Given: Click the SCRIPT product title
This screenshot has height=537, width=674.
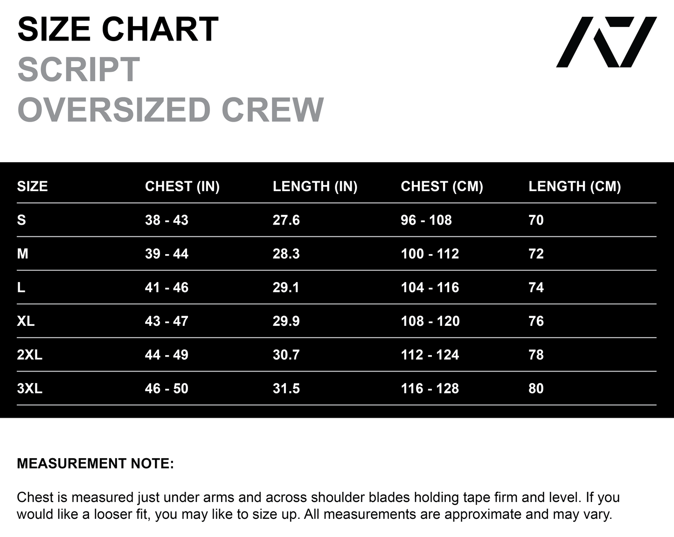Looking at the screenshot, I should point(78,70).
